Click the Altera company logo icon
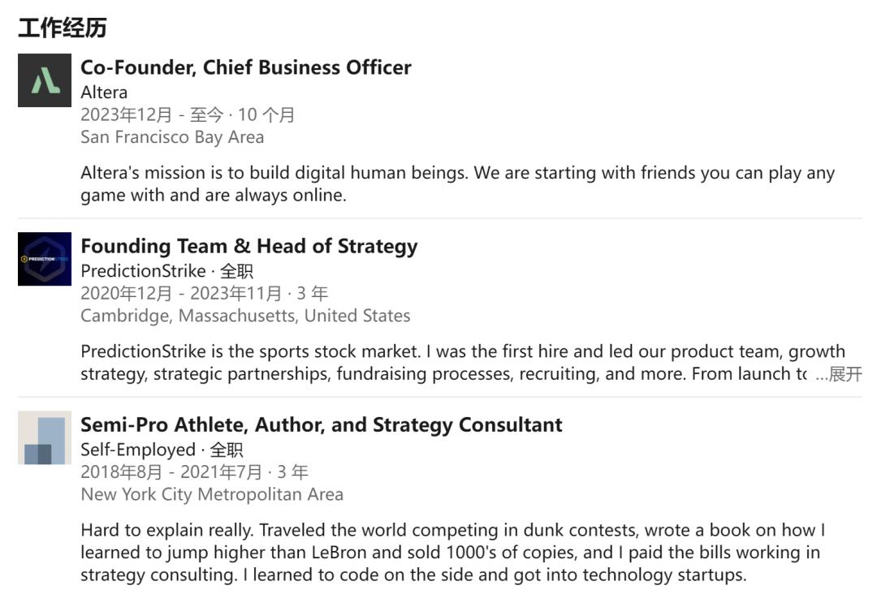This screenshot has height=603, width=877. pos(45,80)
